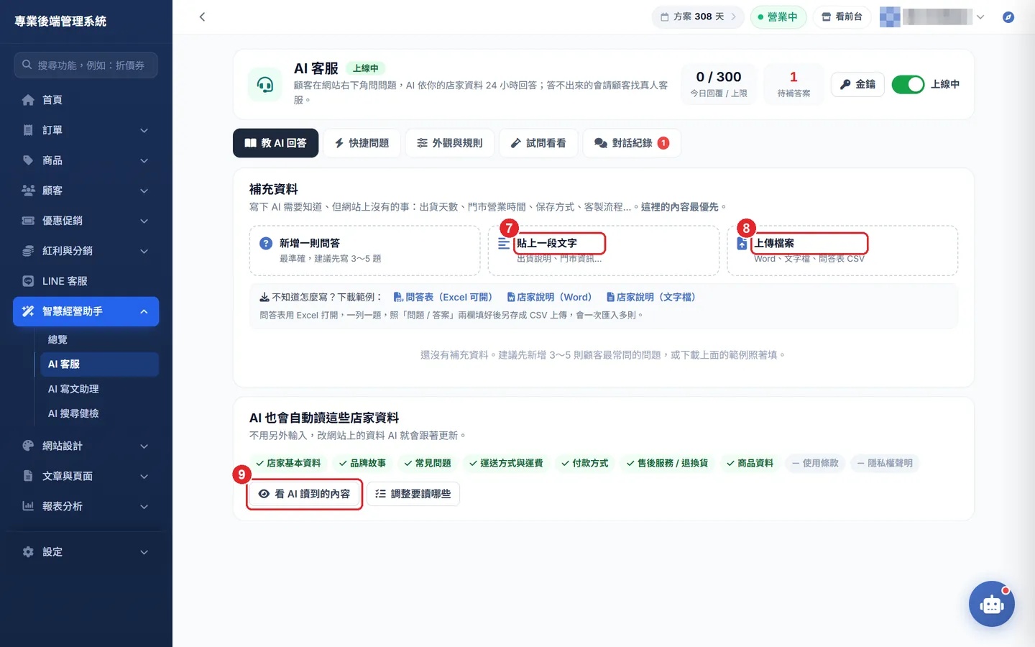Viewport: 1035px width, 647px height.
Task: Click the calendar icon in 方案 308 天
Action: (x=665, y=17)
